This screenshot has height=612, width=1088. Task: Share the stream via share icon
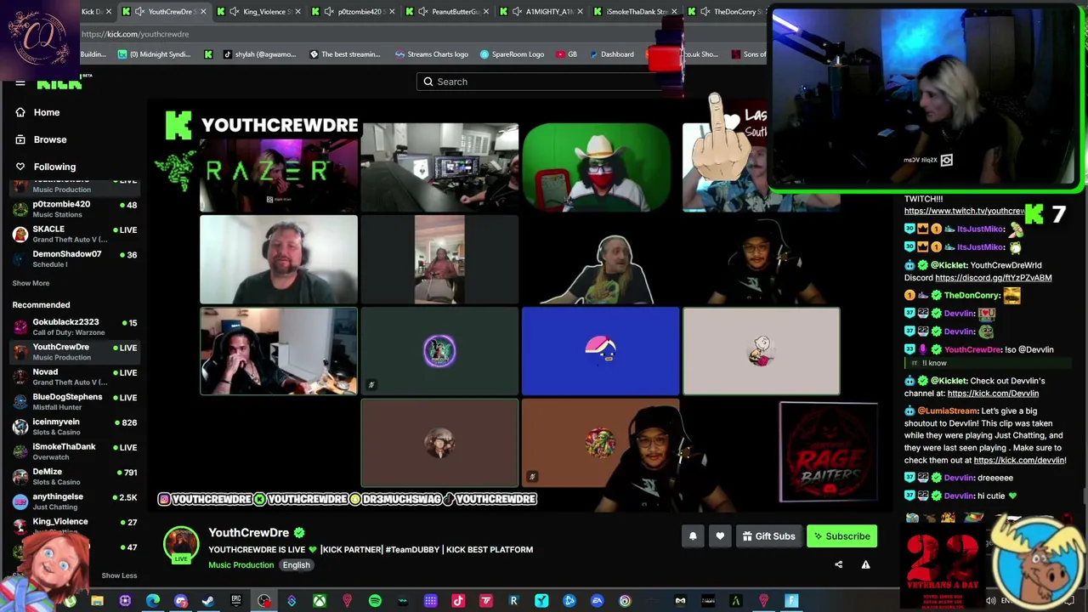click(x=838, y=564)
